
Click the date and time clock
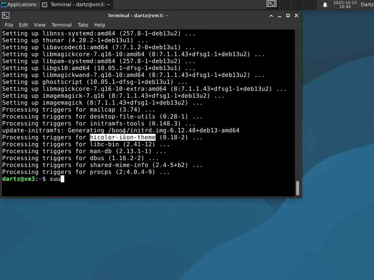[x=345, y=4]
